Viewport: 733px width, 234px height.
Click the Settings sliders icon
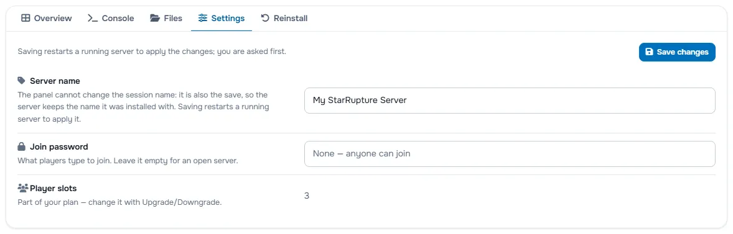[202, 18]
